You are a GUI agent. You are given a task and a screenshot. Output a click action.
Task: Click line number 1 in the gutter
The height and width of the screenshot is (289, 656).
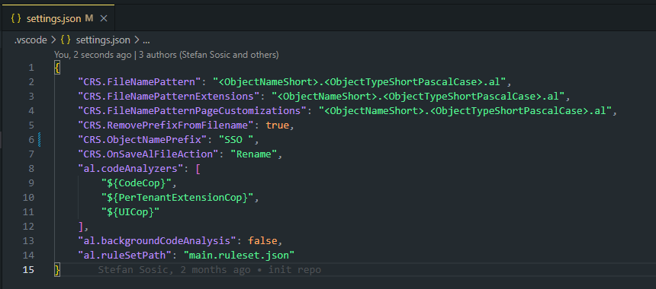(31, 68)
